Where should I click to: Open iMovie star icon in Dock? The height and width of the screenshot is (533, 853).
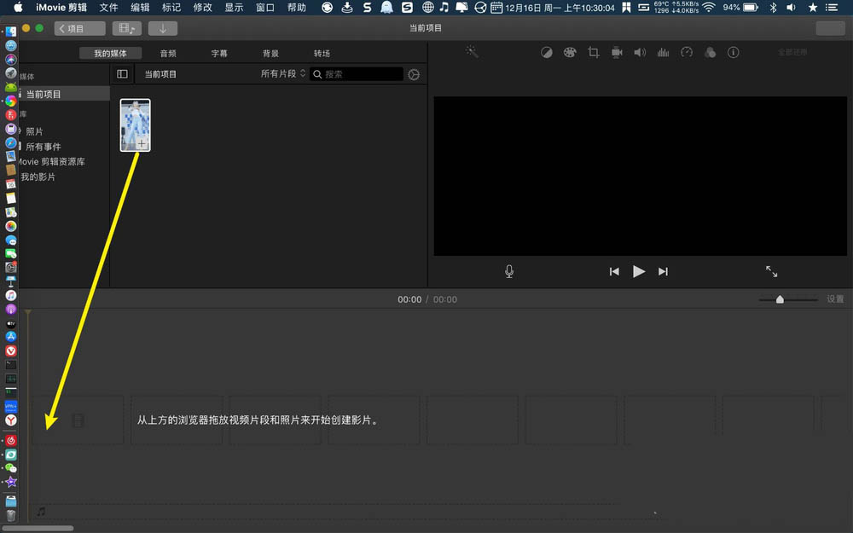[11, 482]
